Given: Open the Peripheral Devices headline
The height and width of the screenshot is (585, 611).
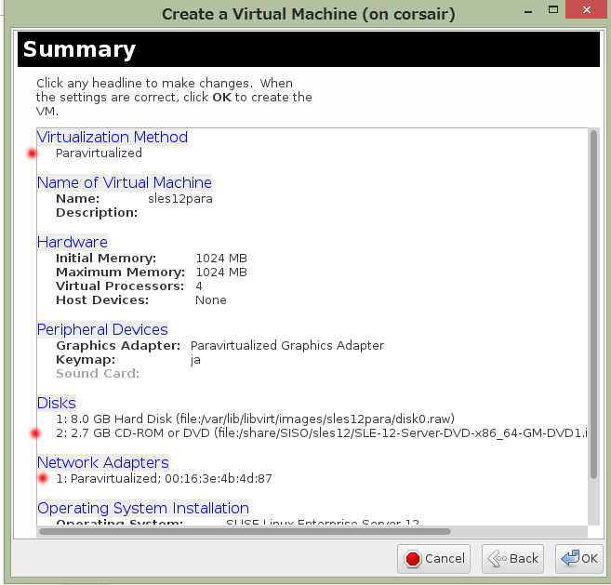Looking at the screenshot, I should click(x=102, y=329).
